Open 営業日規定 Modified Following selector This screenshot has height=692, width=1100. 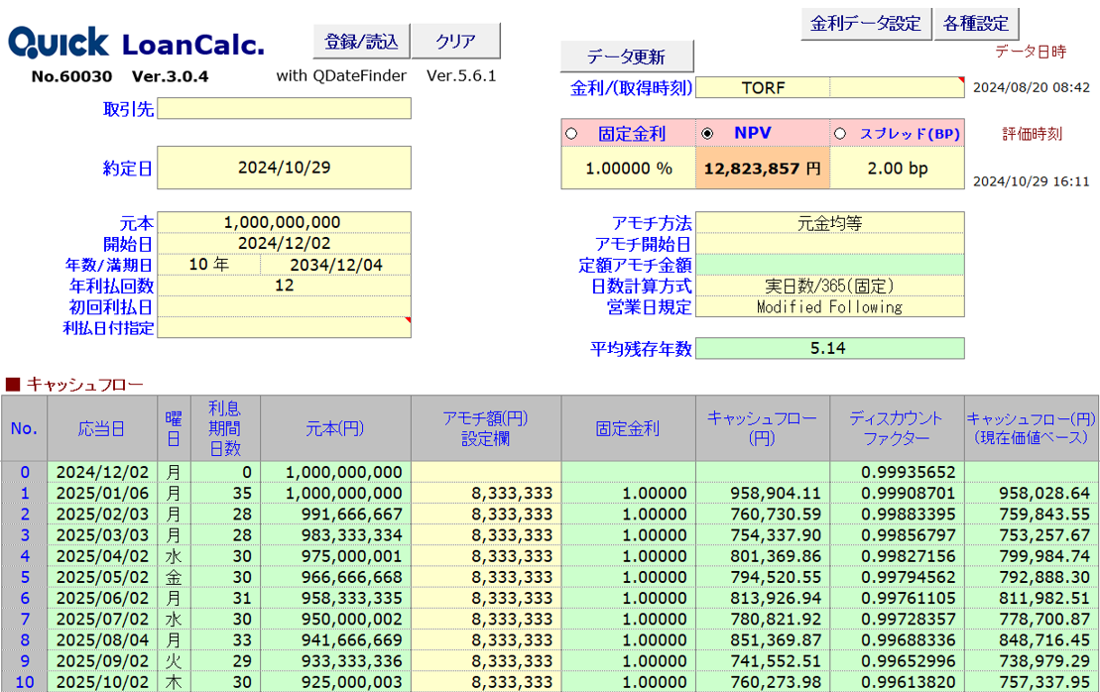[x=829, y=306]
